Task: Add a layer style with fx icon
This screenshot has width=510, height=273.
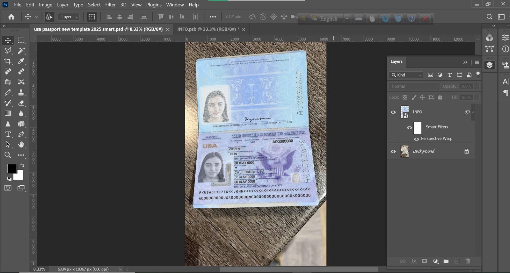Action: click(x=413, y=261)
